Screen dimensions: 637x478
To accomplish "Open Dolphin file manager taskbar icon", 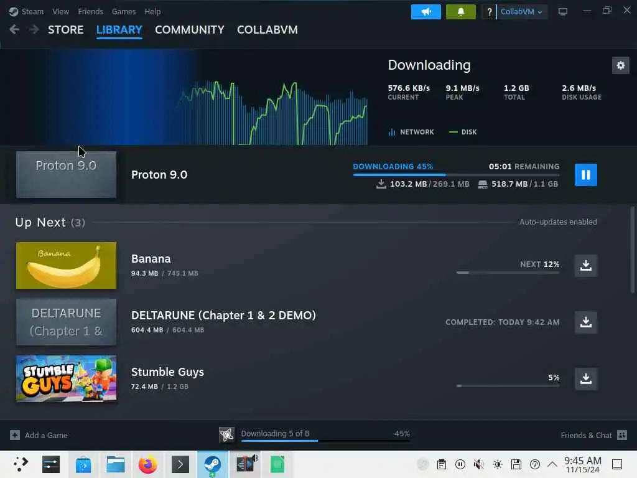I will (x=115, y=464).
